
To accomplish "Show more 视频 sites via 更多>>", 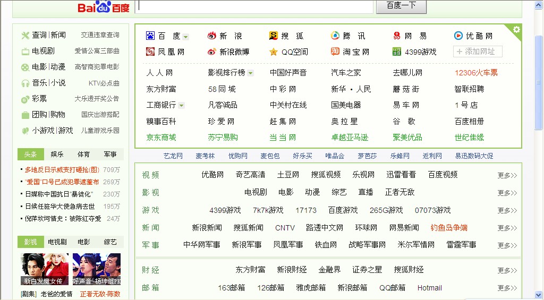I will pos(507,175).
